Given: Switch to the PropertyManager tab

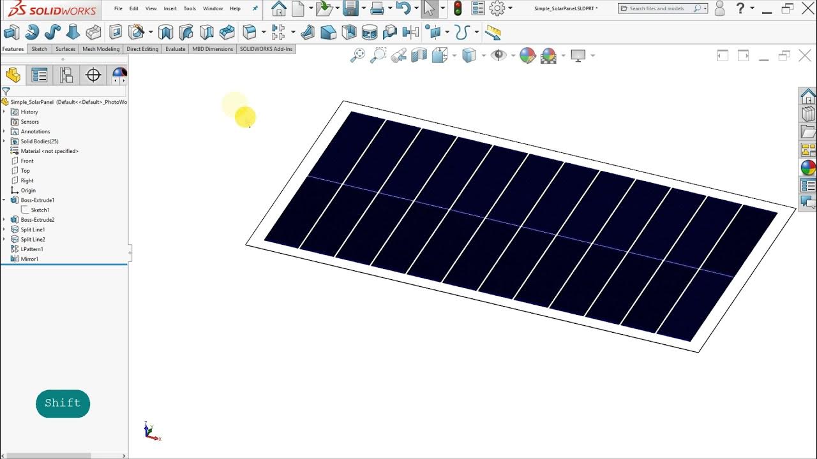Looking at the screenshot, I should coord(40,75).
